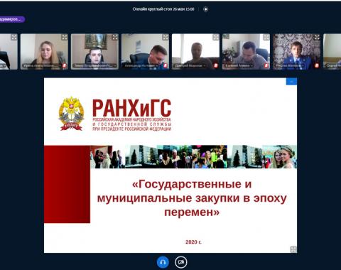Click muted microphone icon on Дмитрий Морозов tile
The width and height of the screenshot is (341, 270).
[x=216, y=65]
